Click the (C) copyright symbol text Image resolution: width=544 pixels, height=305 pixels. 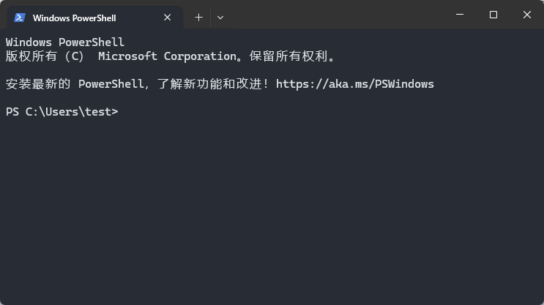point(75,56)
